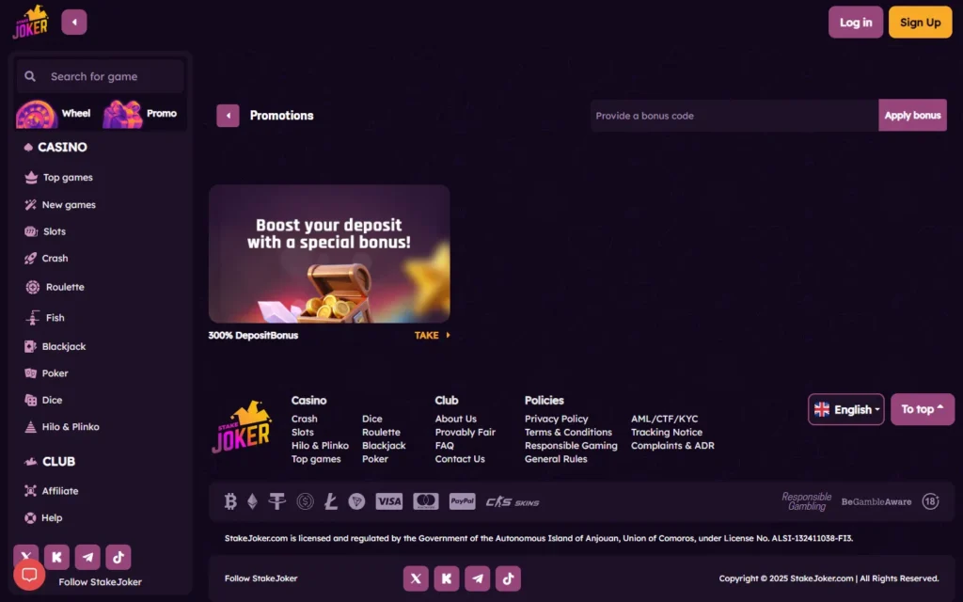Screen dimensions: 963x602
Task: Click the Litecoin payment icon
Action: (331, 502)
